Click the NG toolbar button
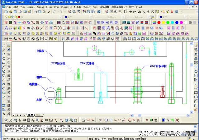The image size is (199, 140). (x=107, y=23)
